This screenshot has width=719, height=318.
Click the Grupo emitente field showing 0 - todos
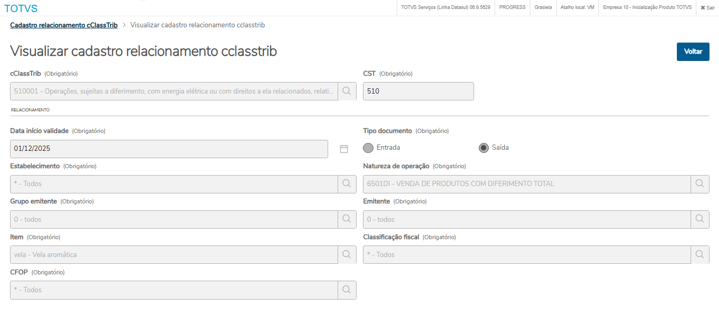[x=174, y=219]
